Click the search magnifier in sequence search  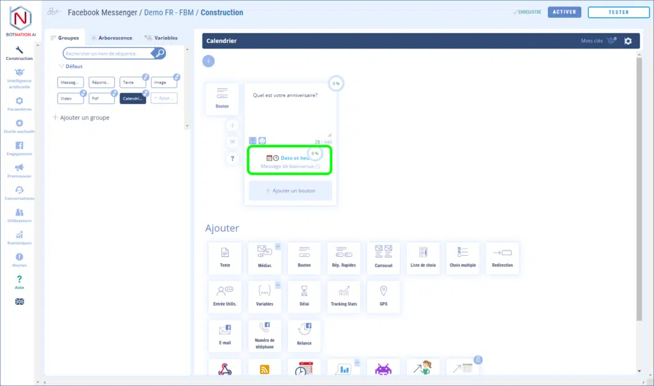160,54
